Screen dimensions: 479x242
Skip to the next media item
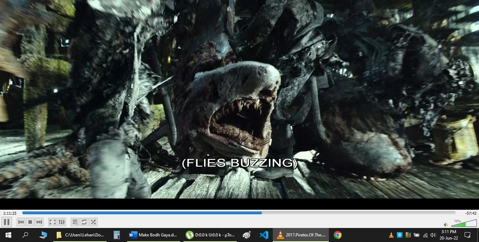pos(39,222)
